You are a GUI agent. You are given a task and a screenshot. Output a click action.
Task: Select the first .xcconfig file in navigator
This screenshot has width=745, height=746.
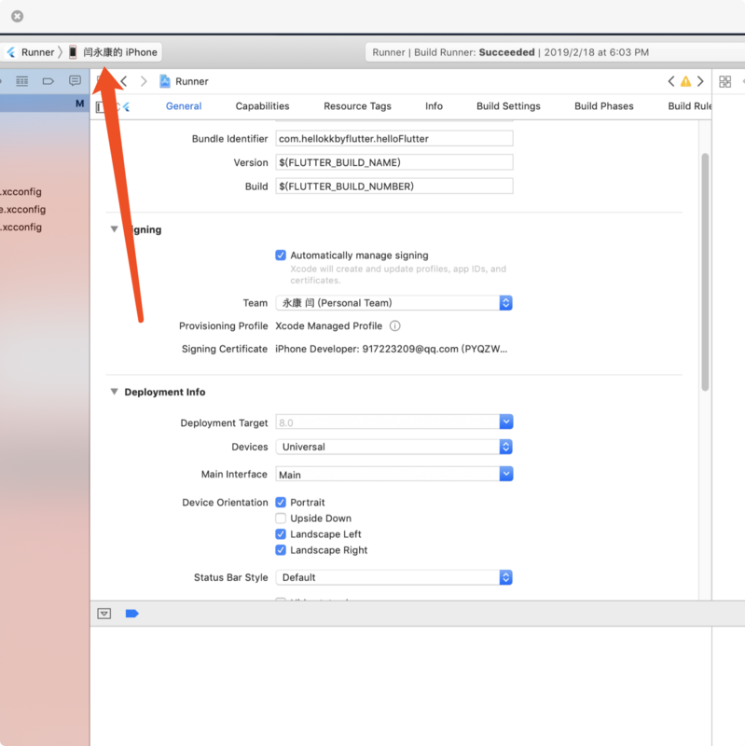21,192
